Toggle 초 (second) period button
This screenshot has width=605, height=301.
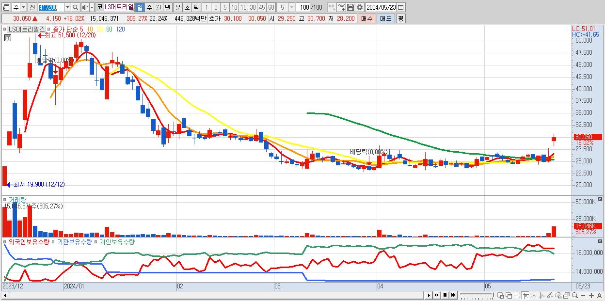(x=187, y=7)
